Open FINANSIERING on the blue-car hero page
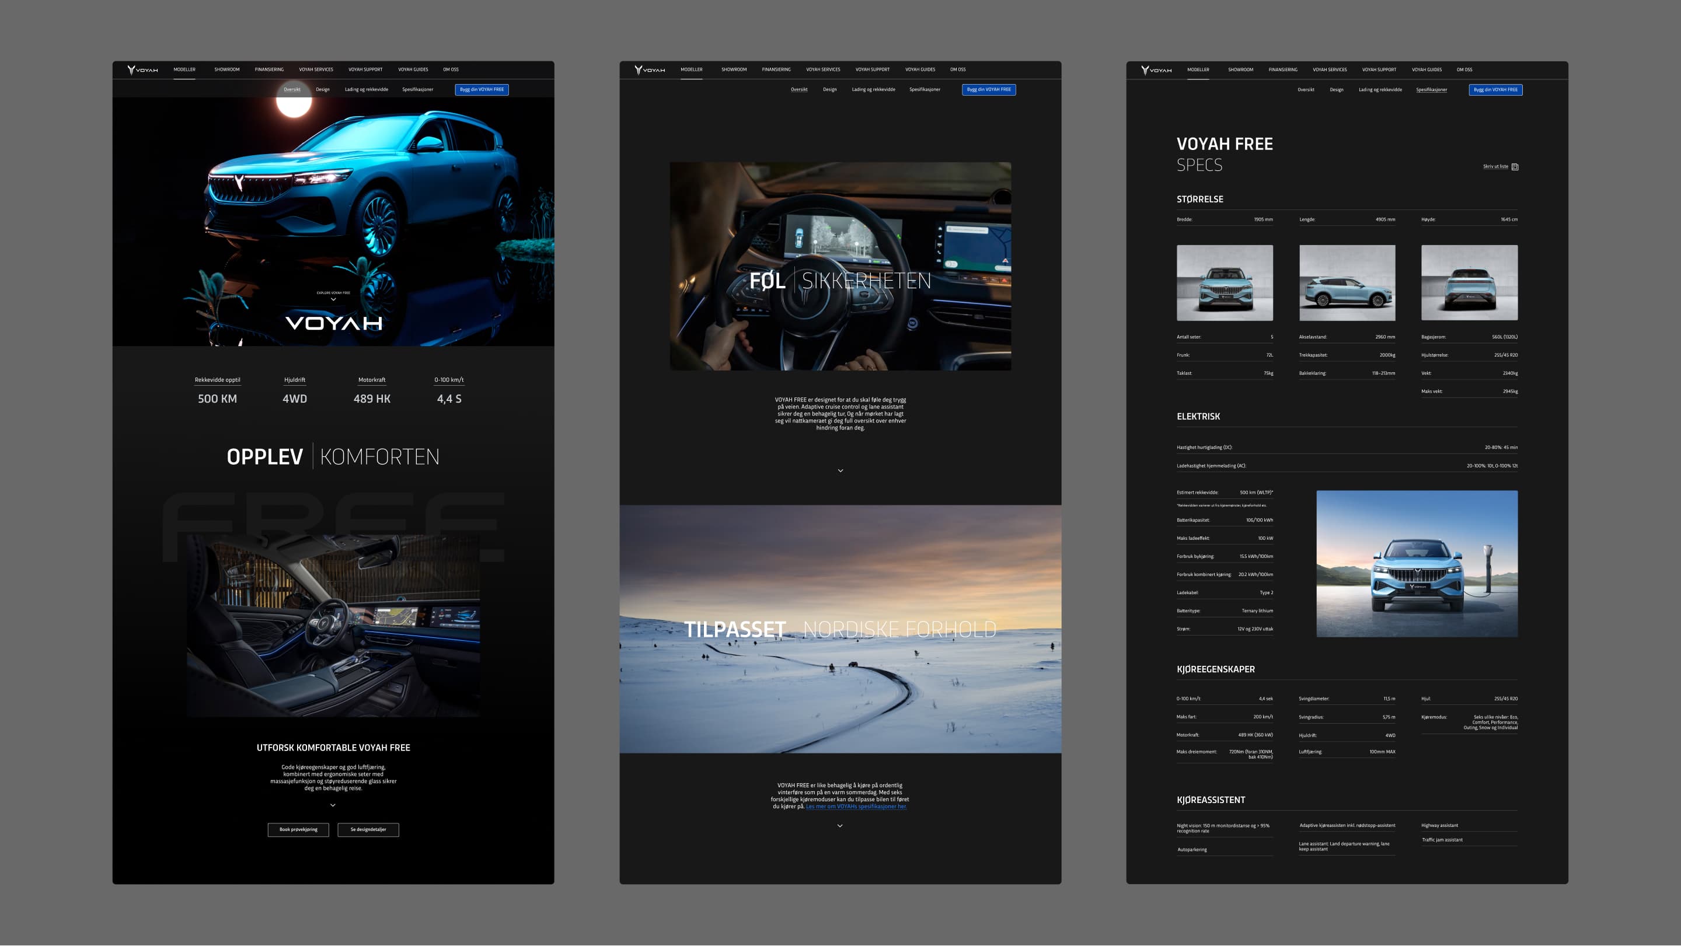The width and height of the screenshot is (1681, 946). [x=269, y=70]
